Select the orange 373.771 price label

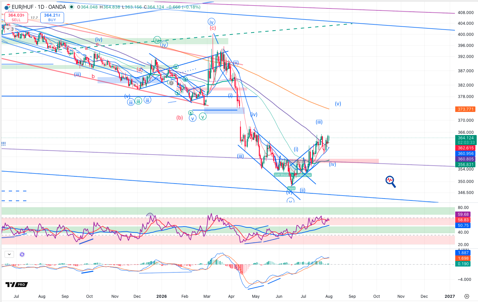point(466,109)
